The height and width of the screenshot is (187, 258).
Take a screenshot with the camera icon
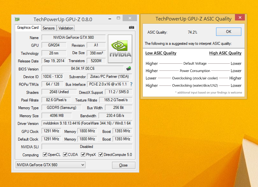coord(131,27)
